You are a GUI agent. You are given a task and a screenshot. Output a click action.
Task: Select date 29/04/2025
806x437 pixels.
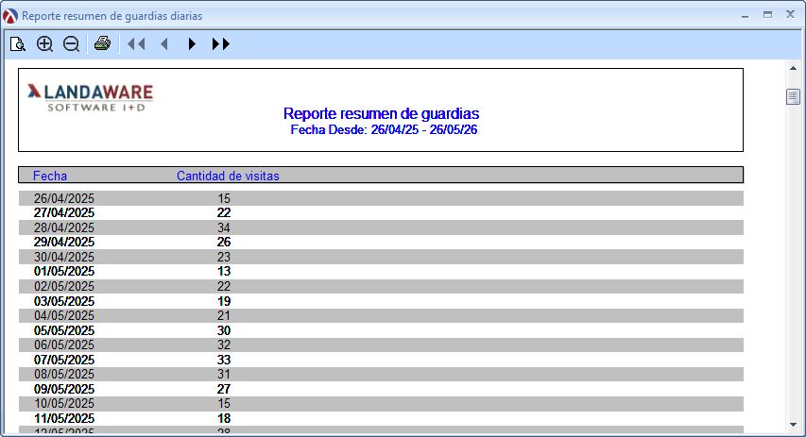pyautogui.click(x=64, y=242)
